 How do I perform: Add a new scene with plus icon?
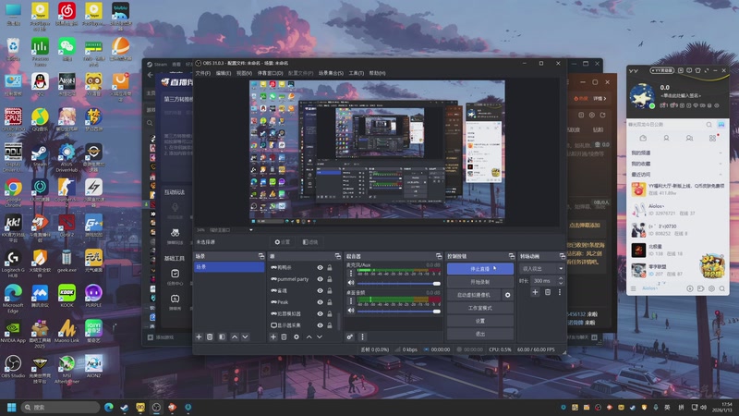click(199, 336)
